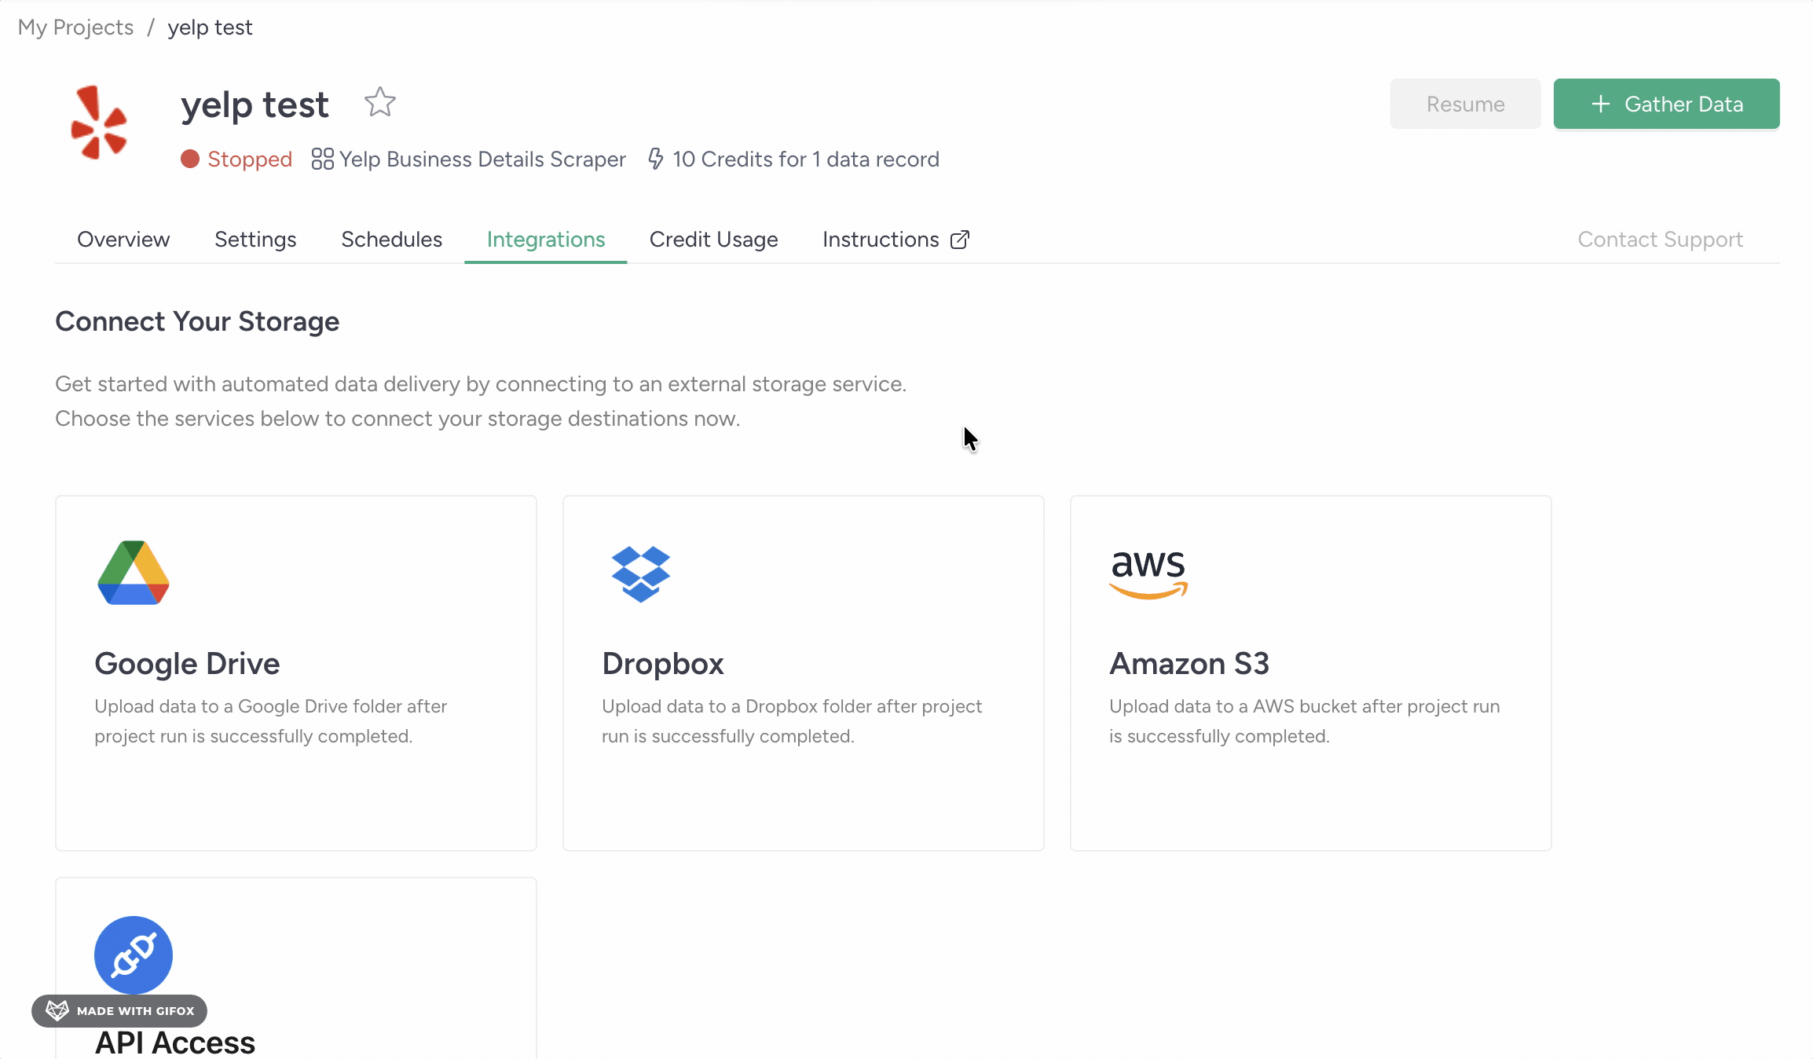Click the Upload data to a AWS bucket description
This screenshot has height=1059, width=1813.
pos(1305,721)
